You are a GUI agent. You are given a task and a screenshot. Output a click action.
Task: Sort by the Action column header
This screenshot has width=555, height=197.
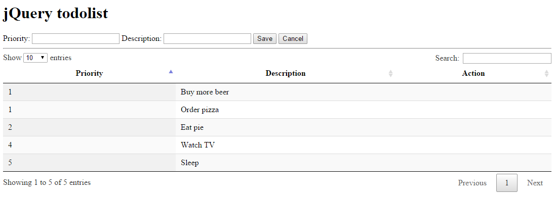(x=473, y=73)
